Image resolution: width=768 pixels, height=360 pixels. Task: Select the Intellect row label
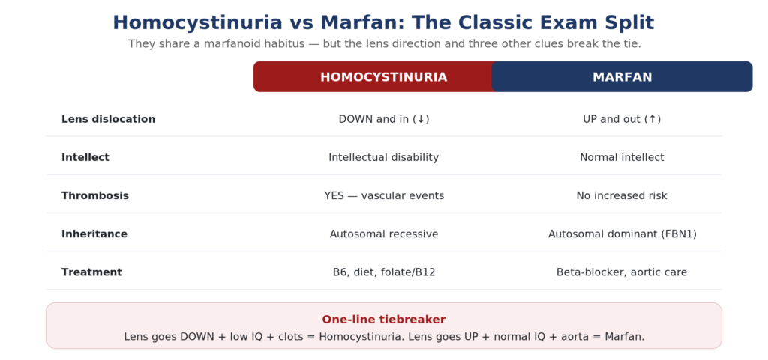(x=85, y=157)
